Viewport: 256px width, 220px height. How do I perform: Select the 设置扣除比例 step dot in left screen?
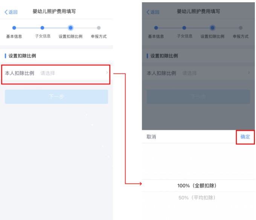pyautogui.click(x=70, y=28)
